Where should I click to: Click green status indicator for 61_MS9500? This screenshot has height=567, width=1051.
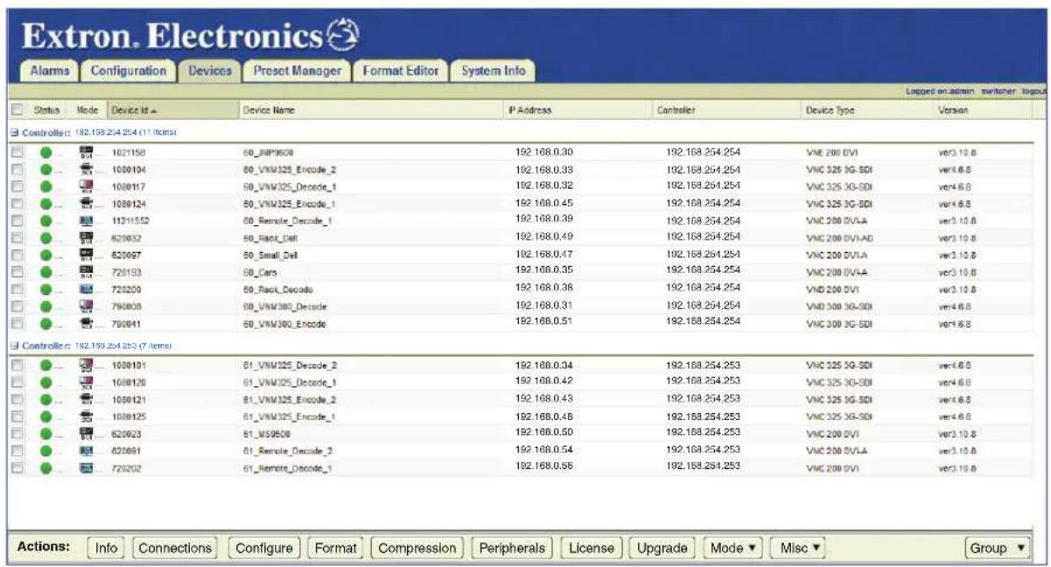46,432
